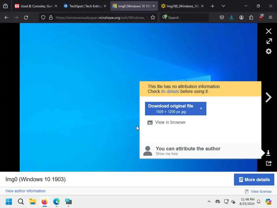Close the Img100 tab
277x208 pixels.
(202, 6)
